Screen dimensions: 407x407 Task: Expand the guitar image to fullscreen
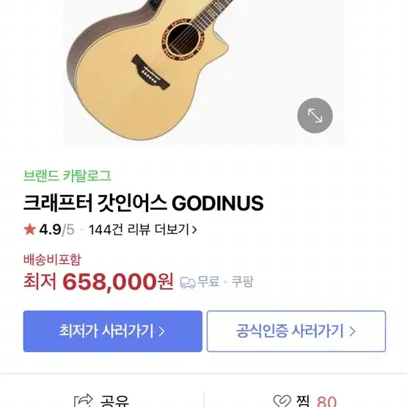[315, 116]
